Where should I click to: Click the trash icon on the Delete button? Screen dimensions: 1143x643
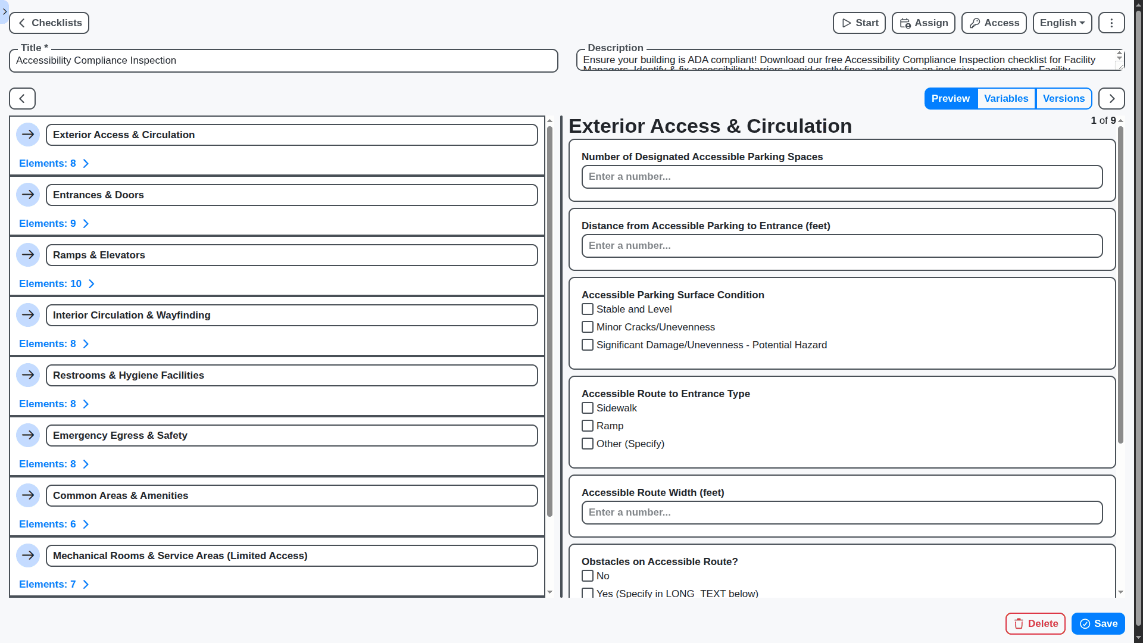pos(1020,623)
